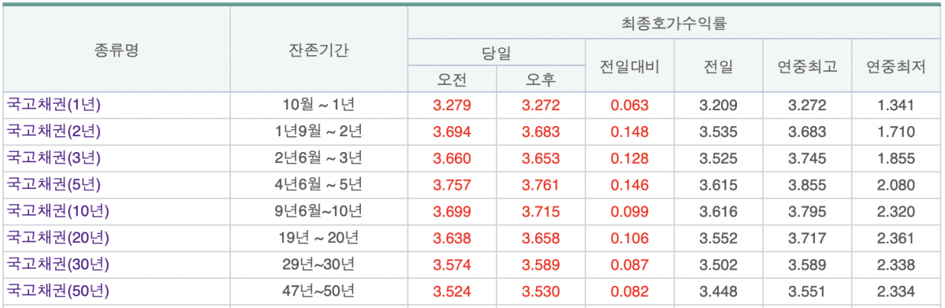Select the 2년6월 ~ 3년 maturity cell
The width and height of the screenshot is (945, 308).
(x=319, y=158)
